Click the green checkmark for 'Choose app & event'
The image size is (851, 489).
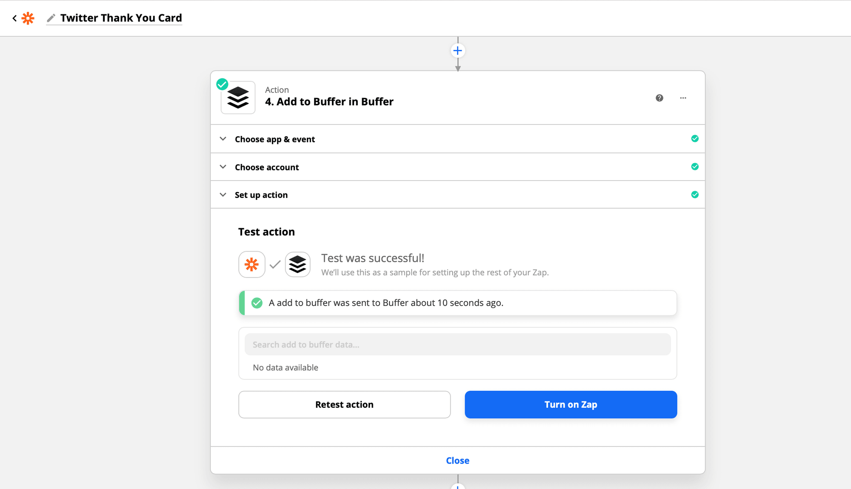695,139
